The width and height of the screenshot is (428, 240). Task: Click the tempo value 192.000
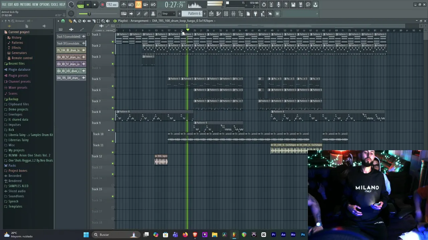112,5
